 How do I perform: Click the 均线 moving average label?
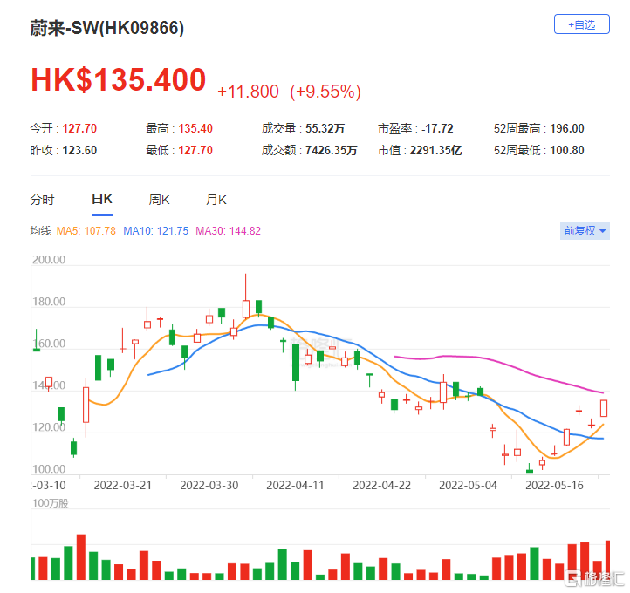tap(41, 231)
